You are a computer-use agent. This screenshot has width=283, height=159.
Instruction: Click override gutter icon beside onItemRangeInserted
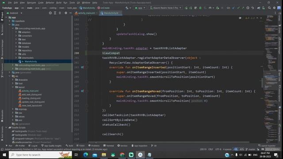pos(82,67)
